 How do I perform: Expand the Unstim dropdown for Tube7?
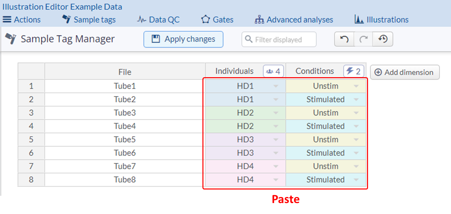pos(356,166)
